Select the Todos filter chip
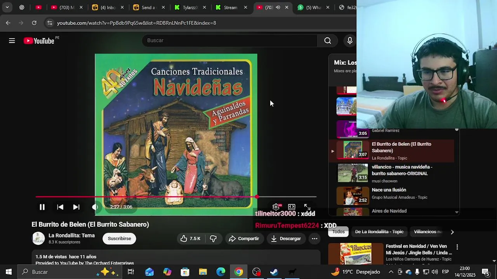Screen dimensions: 497x279 click(x=338, y=232)
